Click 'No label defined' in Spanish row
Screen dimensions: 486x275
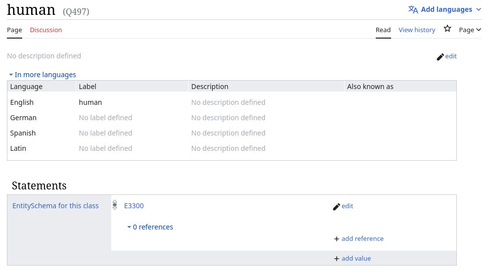pos(105,133)
